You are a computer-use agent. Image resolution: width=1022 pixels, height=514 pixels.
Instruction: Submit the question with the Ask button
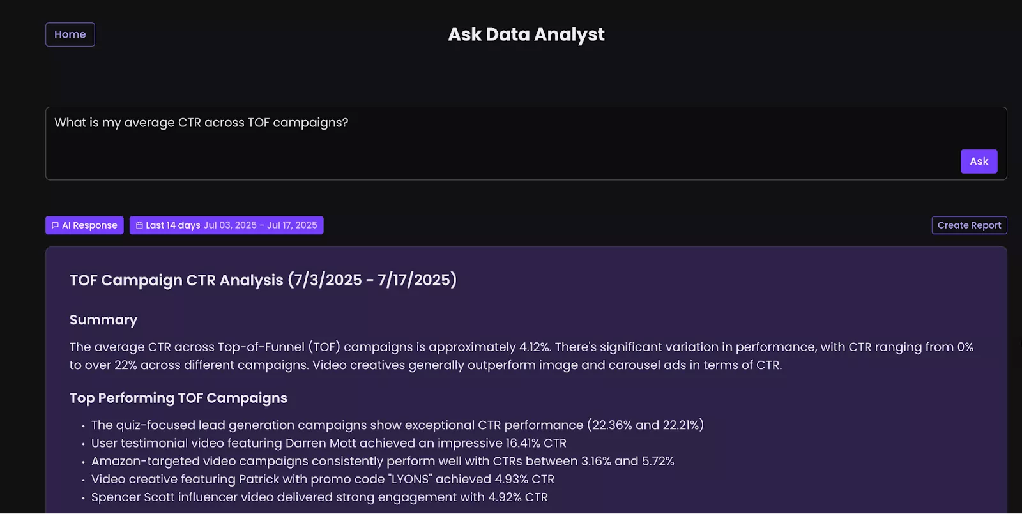tap(979, 162)
